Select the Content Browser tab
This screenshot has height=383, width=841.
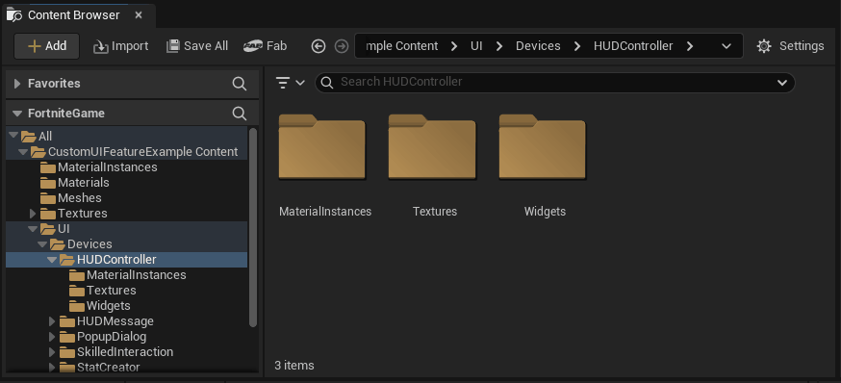click(79, 15)
